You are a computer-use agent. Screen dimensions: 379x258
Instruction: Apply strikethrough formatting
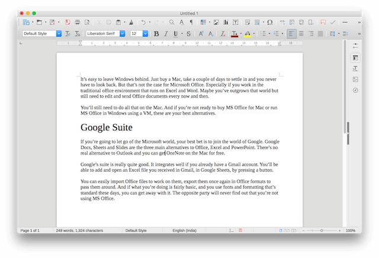tap(188, 34)
